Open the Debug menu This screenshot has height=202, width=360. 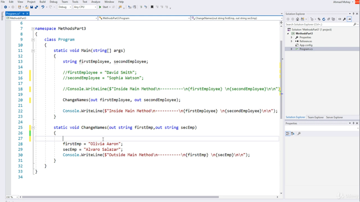53,2
